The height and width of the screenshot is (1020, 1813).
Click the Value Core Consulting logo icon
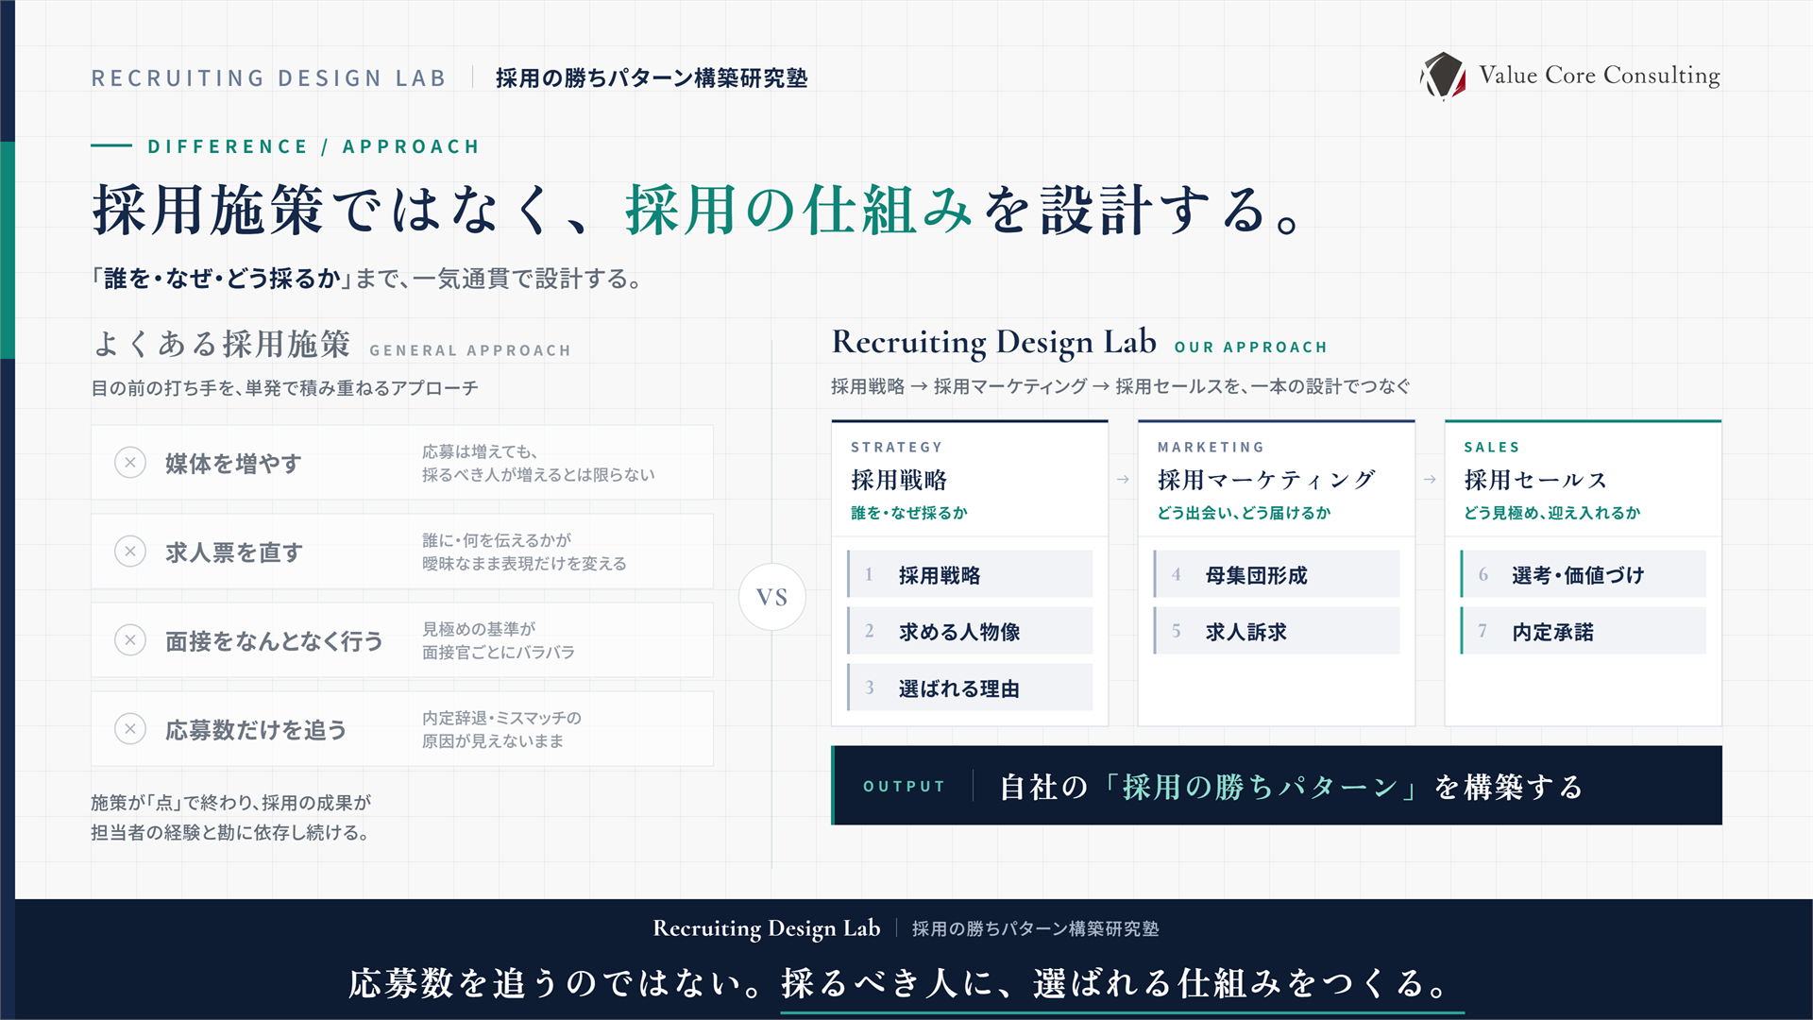click(1443, 76)
